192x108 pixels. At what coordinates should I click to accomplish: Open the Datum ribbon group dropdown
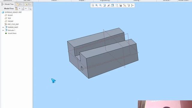55,1
